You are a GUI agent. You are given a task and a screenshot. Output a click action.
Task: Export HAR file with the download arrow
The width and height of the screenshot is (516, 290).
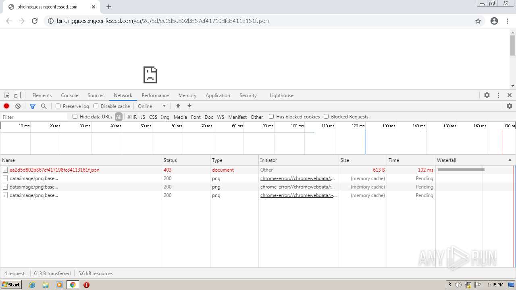[x=189, y=106]
